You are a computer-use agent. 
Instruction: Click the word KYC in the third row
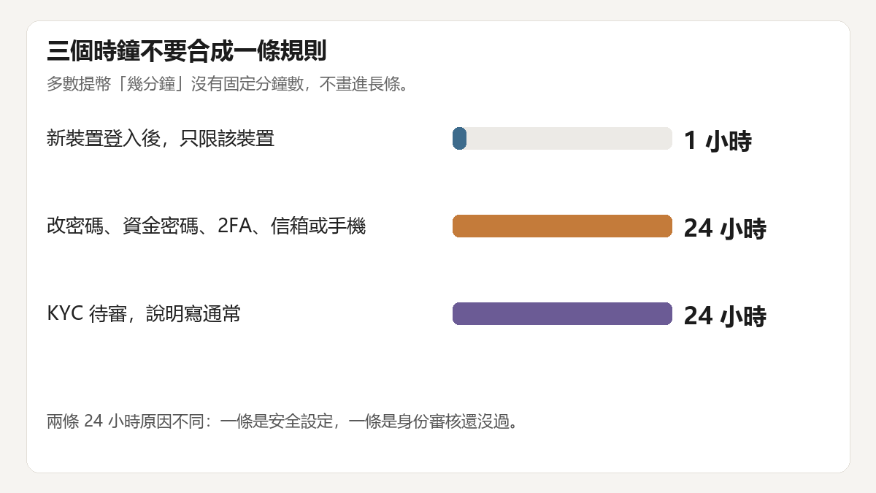65,314
